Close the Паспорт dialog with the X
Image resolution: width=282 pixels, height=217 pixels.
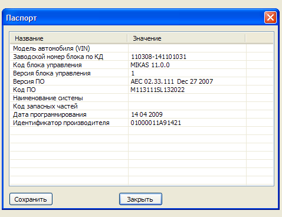point(270,18)
